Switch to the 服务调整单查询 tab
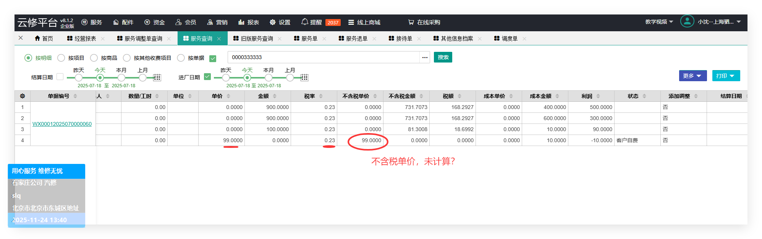The width and height of the screenshot is (762, 239). pos(143,38)
